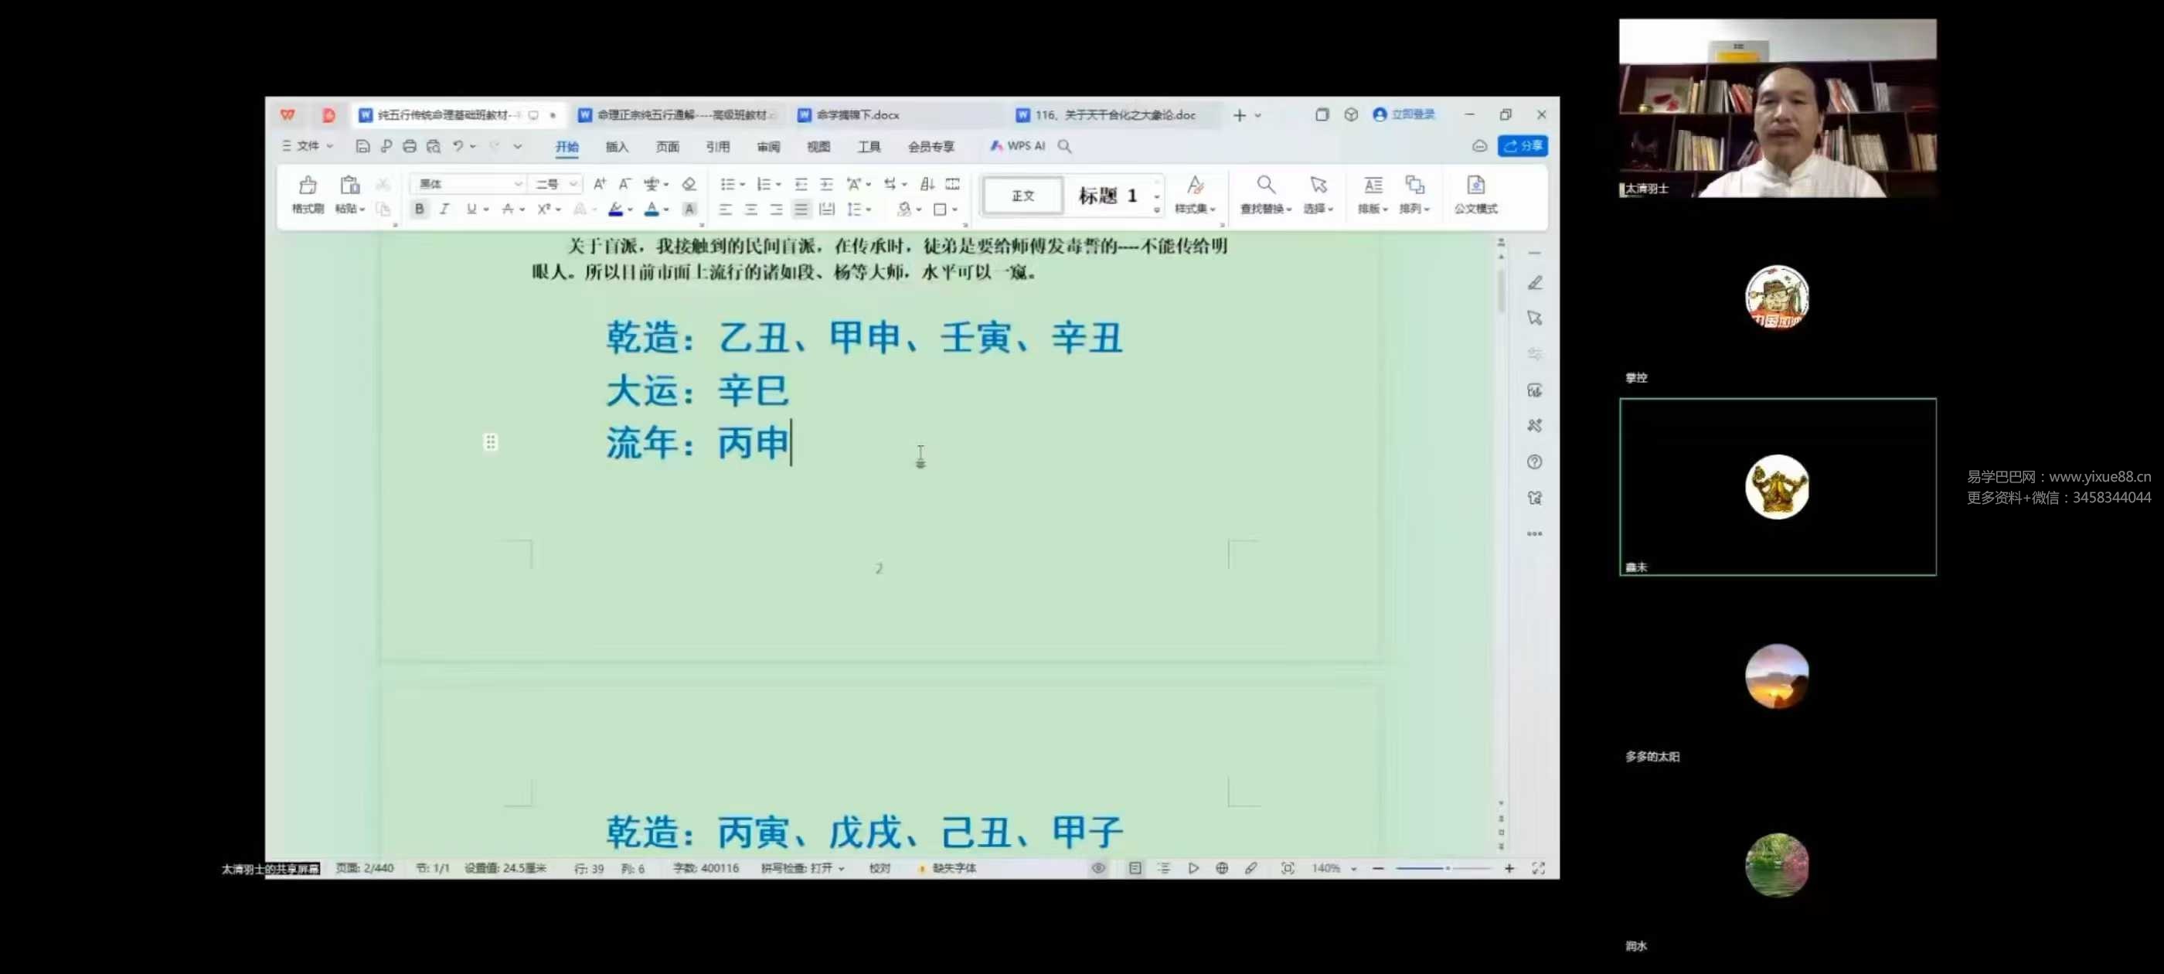
Task: Toggle bold formatting button
Action: coord(419,209)
